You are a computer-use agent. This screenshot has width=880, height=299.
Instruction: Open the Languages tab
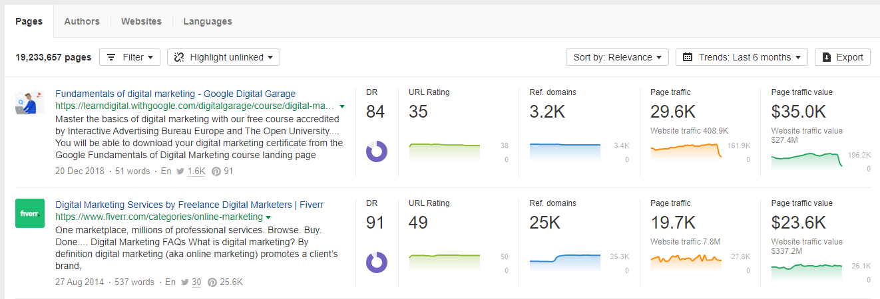(x=208, y=21)
